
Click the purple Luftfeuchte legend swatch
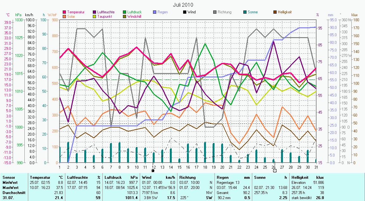click(95, 12)
